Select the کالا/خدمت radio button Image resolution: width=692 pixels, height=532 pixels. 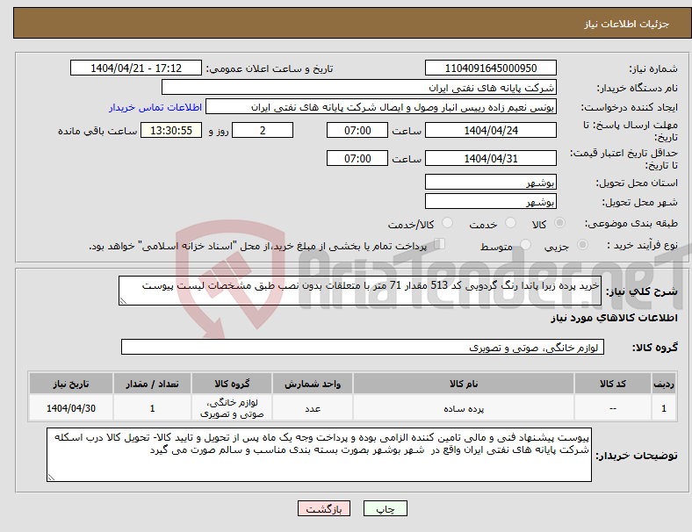coord(447,223)
